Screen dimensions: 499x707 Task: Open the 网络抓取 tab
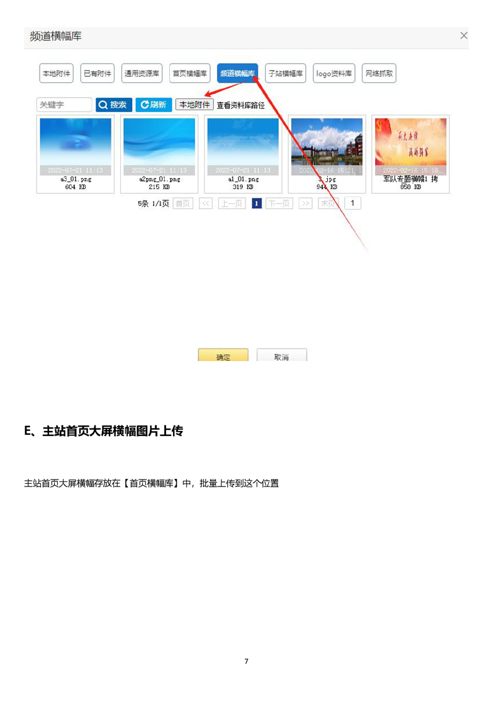(x=379, y=74)
